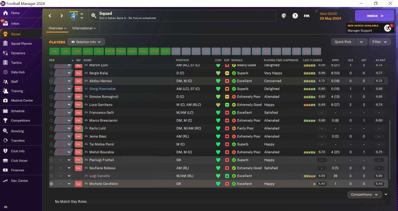The image size is (398, 211).
Task: Open the International tab menu
Action: (x=84, y=28)
